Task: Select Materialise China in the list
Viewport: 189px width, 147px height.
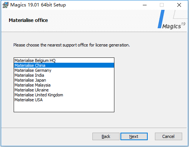Action: 64,65
